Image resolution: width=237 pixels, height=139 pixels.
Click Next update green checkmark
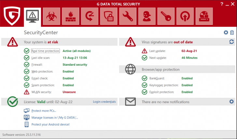(x=145, y=58)
